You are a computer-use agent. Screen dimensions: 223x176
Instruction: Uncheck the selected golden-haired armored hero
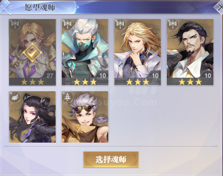(32, 52)
